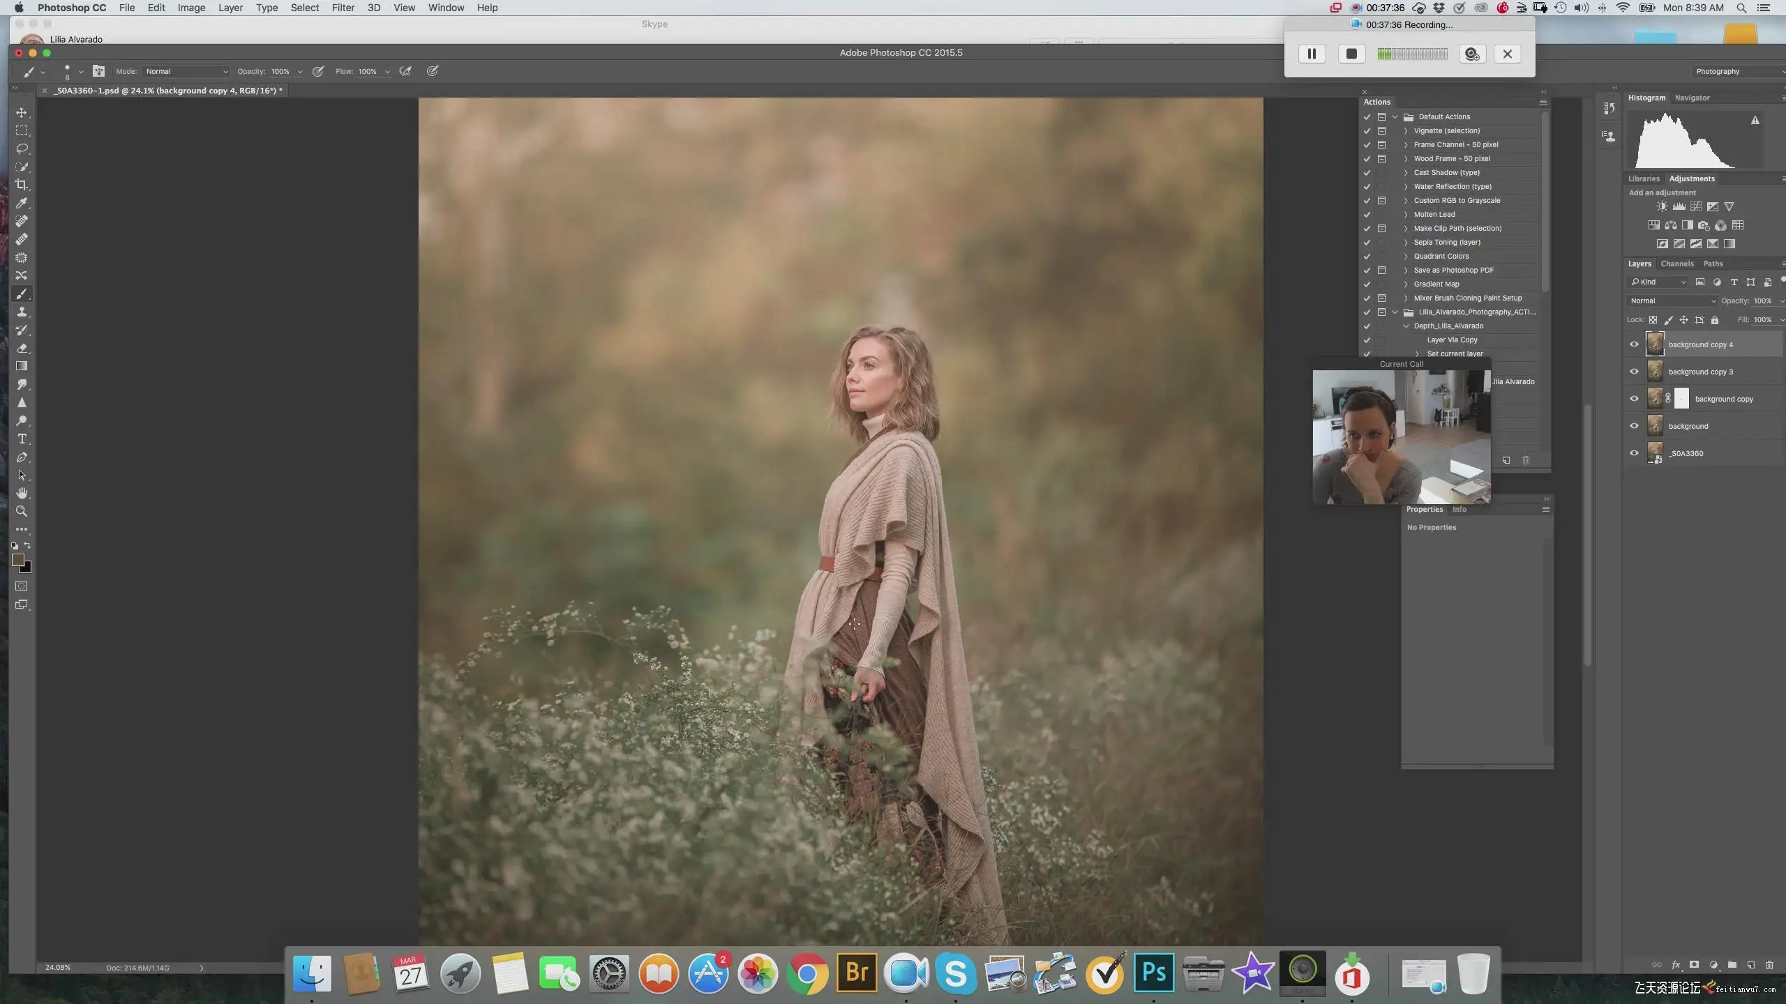Select the Gradient tool
1786x1004 pixels.
pyautogui.click(x=22, y=366)
